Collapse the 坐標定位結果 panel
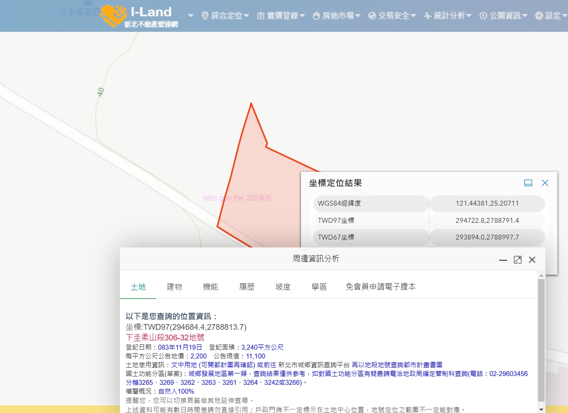Image resolution: width=568 pixels, height=413 pixels. click(528, 183)
